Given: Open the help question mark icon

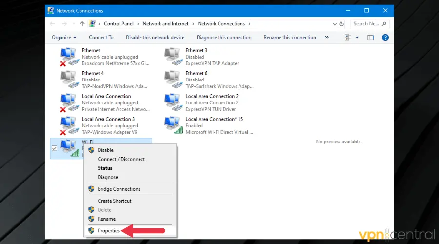Looking at the screenshot, I should [x=385, y=37].
